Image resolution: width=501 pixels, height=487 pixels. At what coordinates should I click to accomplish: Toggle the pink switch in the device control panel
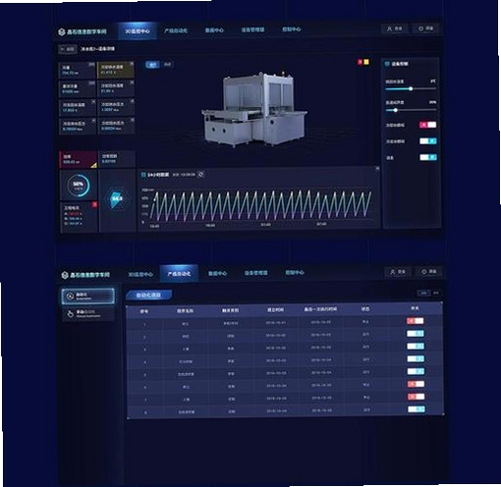pyautogui.click(x=428, y=125)
